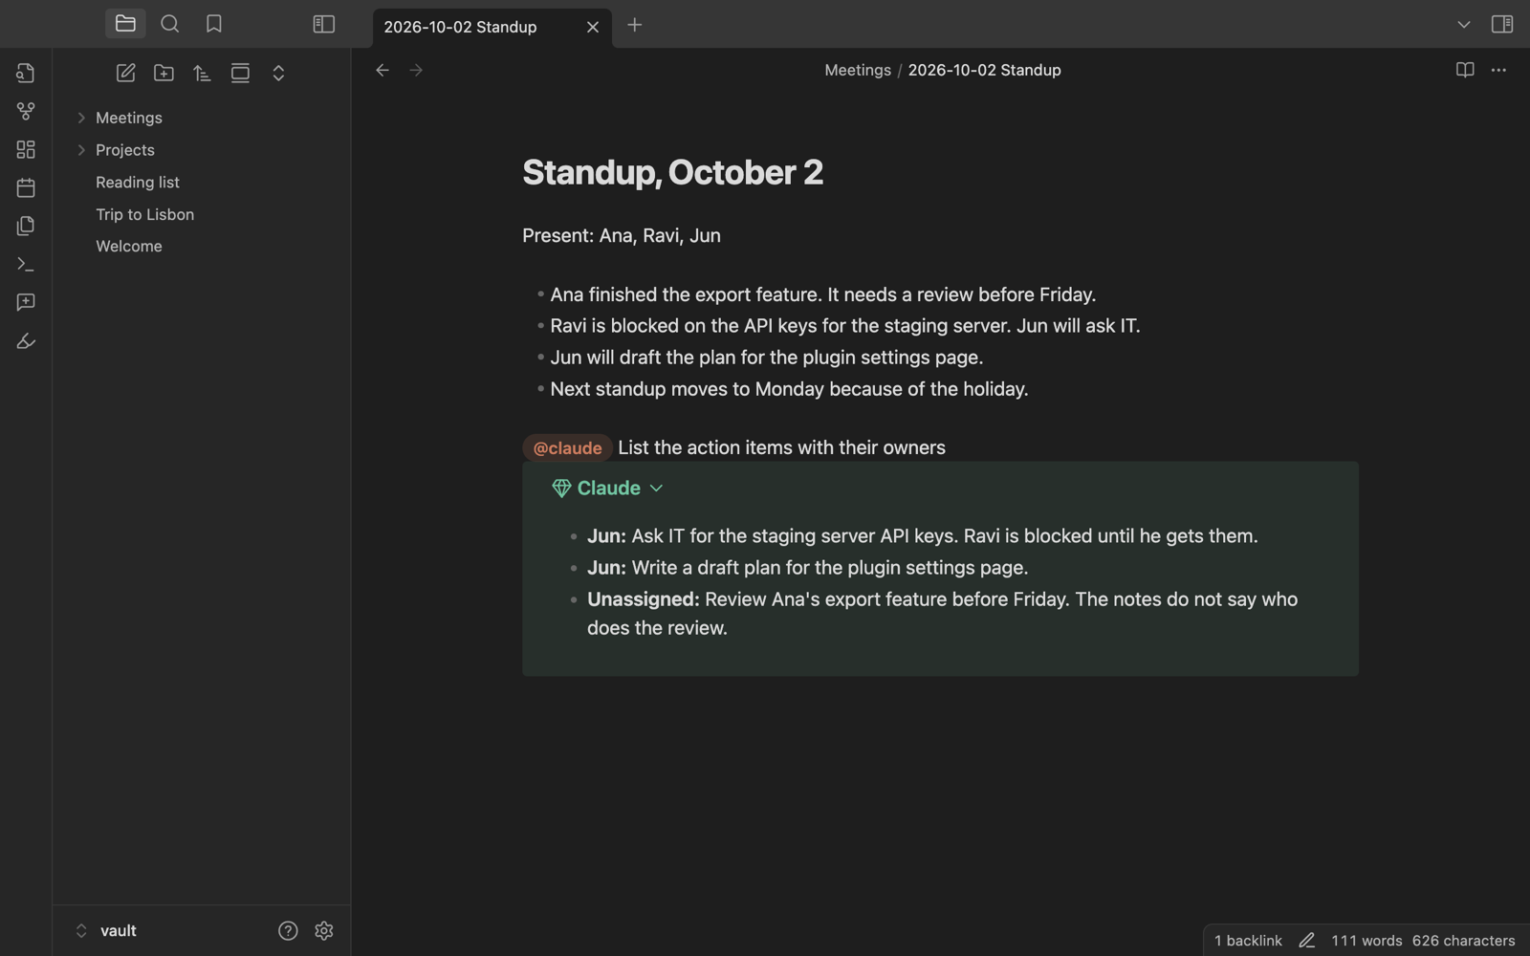Toggle the right sidebar
1530x956 pixels.
click(1502, 24)
